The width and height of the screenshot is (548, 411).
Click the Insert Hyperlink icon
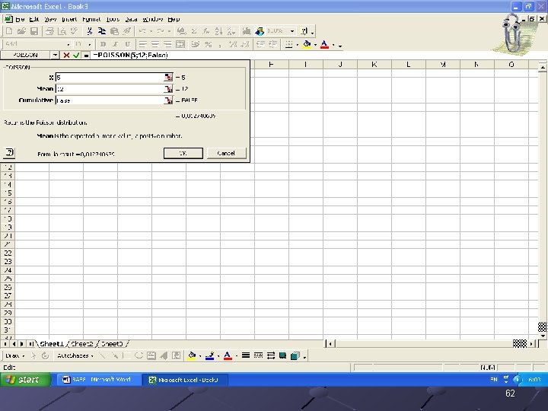(x=181, y=31)
